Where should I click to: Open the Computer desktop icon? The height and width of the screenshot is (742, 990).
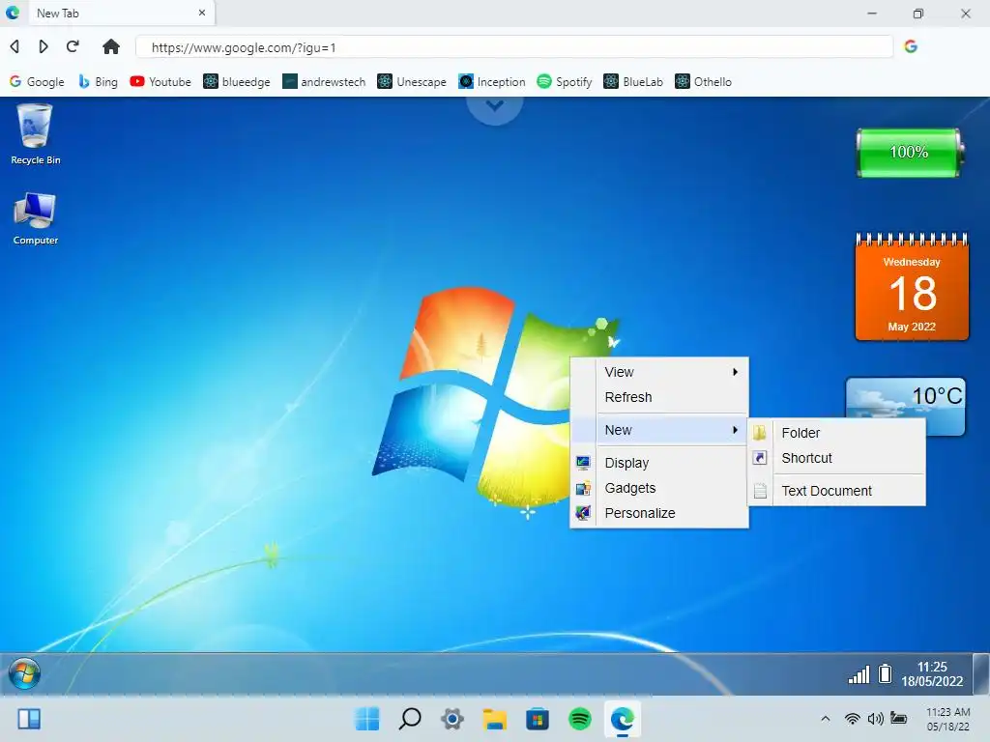pos(36,218)
